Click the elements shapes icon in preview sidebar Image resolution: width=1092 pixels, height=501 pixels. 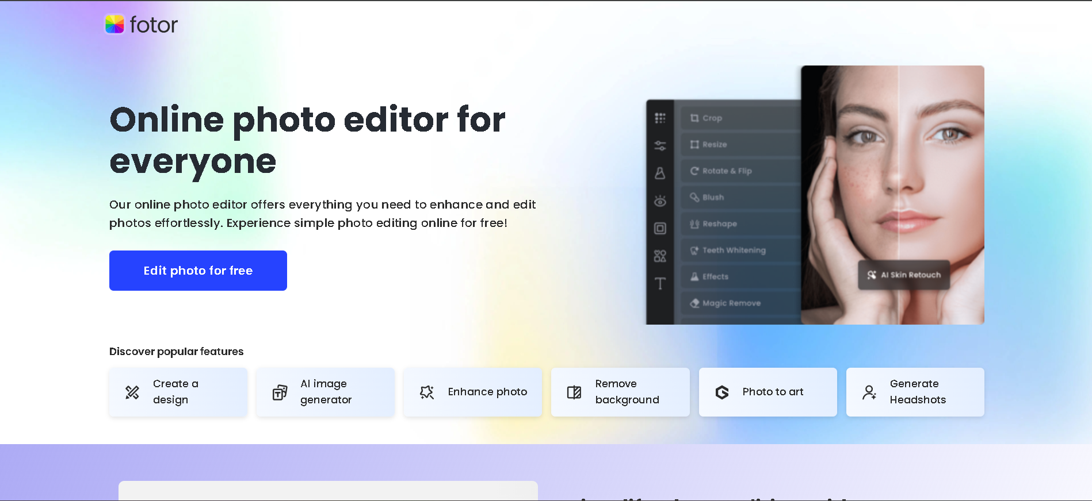click(660, 256)
